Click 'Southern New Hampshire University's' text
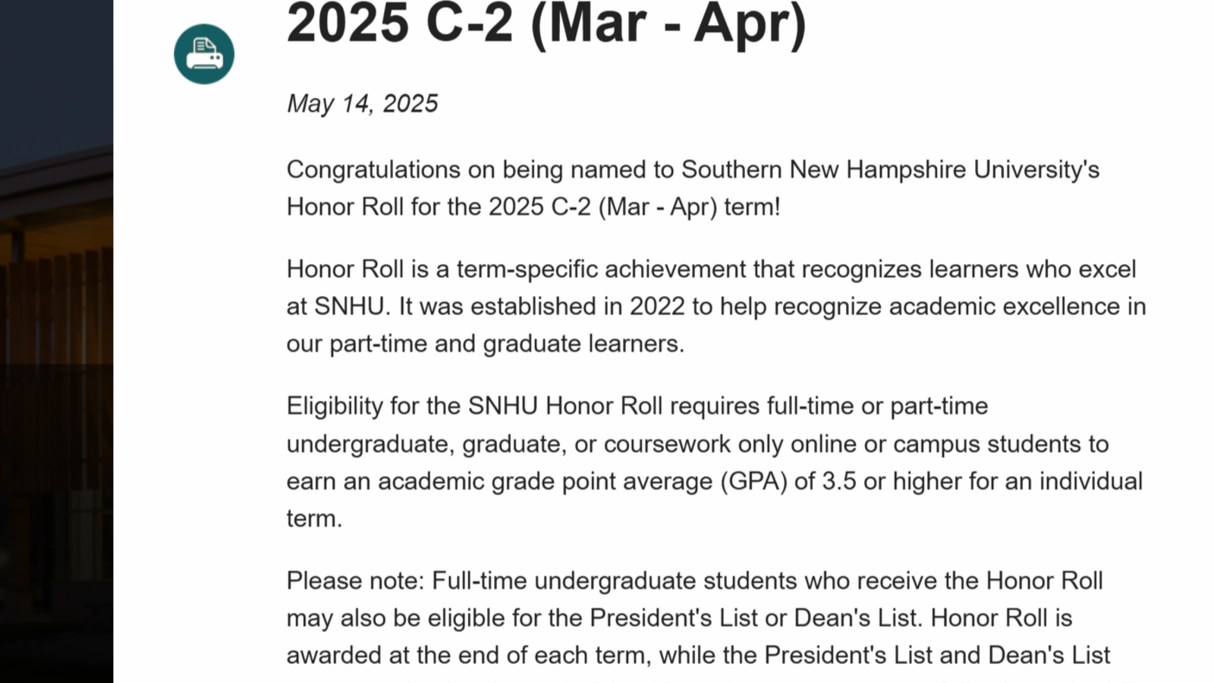Viewport: 1214px width, 683px height. point(890,169)
